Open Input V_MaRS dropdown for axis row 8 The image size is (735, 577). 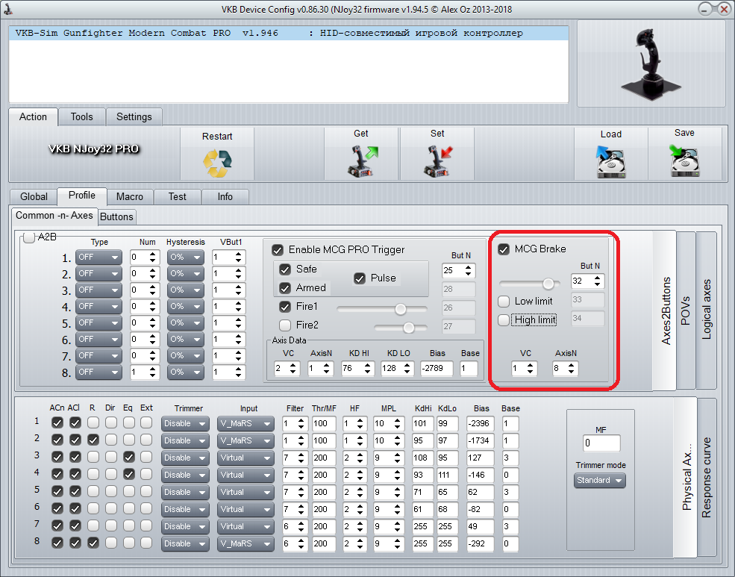(x=245, y=543)
